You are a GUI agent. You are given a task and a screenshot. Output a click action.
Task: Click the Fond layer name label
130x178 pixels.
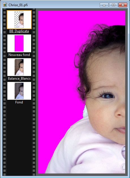[19, 102]
